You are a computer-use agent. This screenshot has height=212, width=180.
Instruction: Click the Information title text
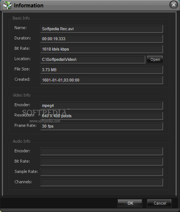(29, 6)
